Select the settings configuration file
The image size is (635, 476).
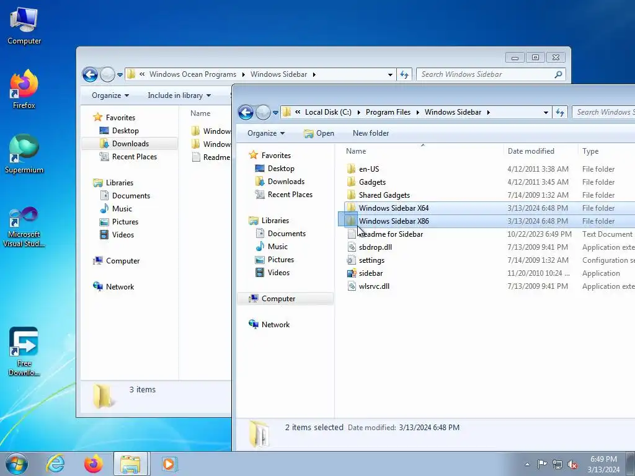(371, 260)
